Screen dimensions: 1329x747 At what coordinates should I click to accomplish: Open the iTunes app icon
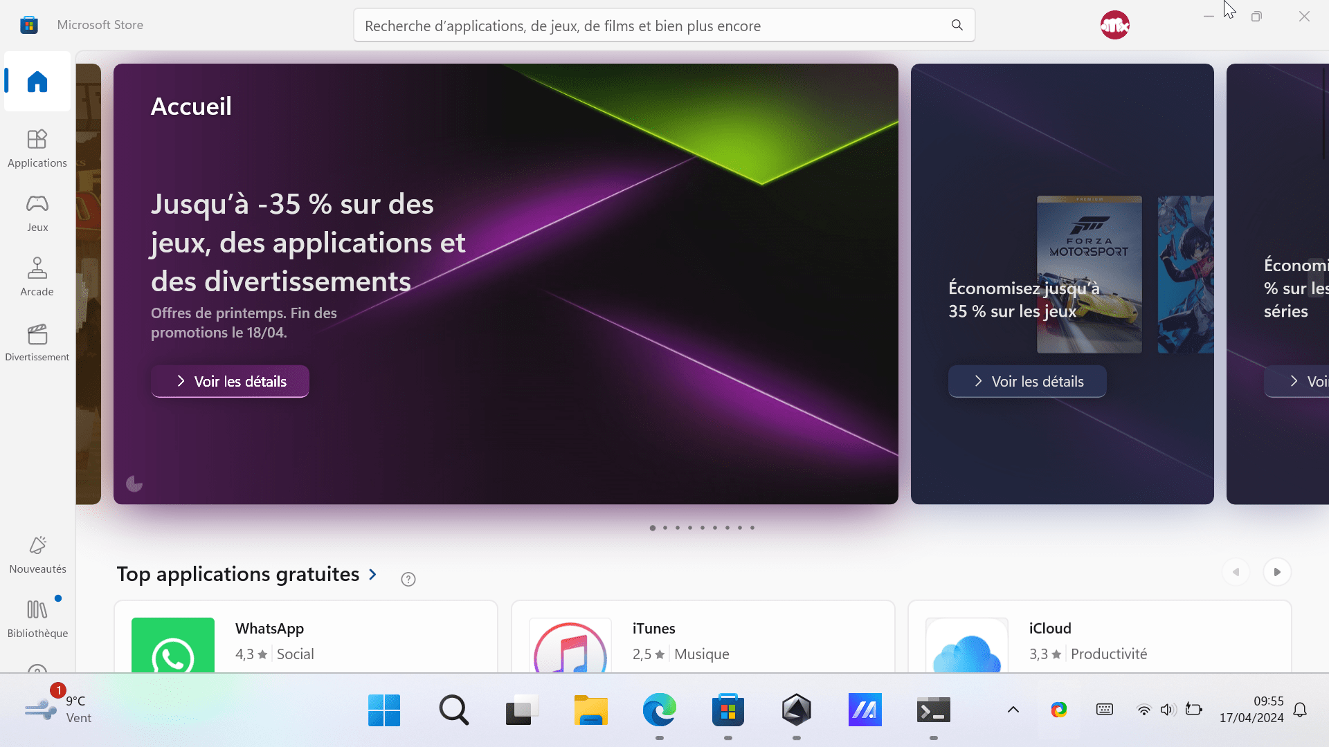pos(570,645)
